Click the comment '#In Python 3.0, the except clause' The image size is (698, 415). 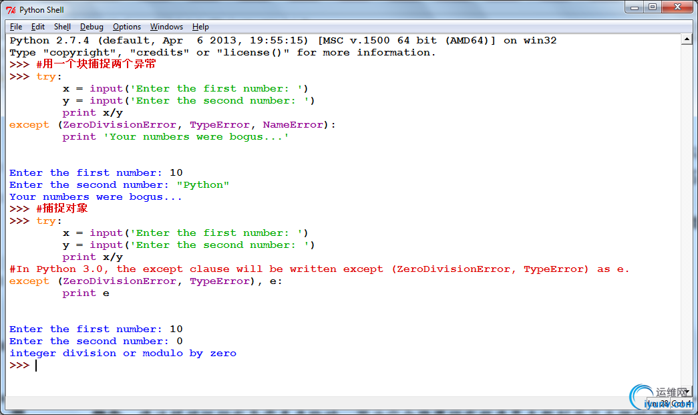coord(320,269)
